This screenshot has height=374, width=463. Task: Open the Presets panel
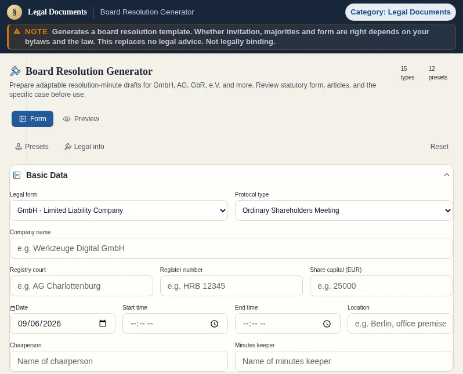point(32,147)
